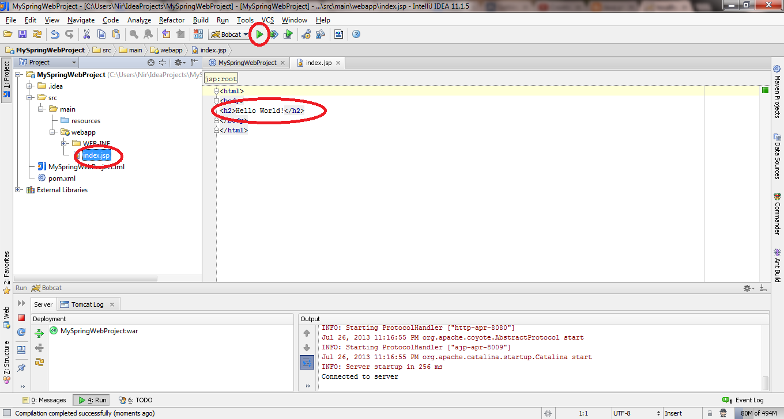Run the Bobcat configuration with green play button
784x419 pixels.
259,35
